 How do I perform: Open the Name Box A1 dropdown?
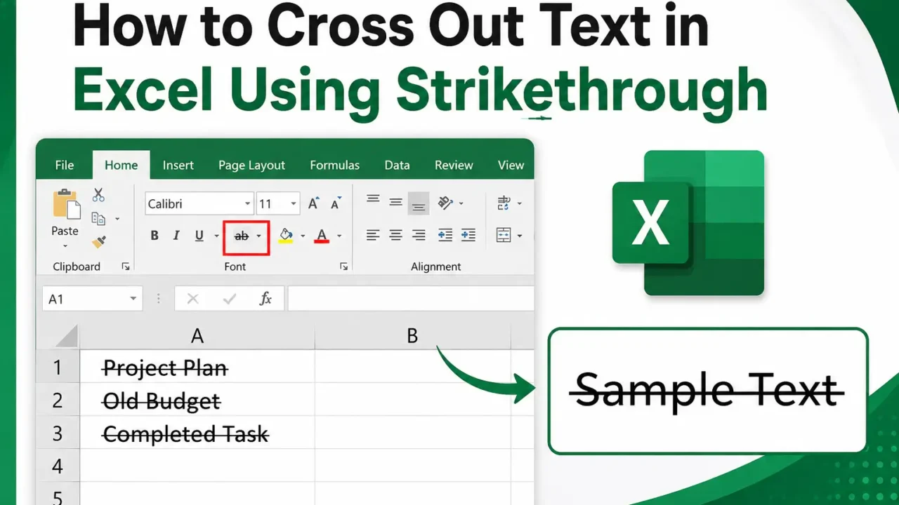[133, 299]
